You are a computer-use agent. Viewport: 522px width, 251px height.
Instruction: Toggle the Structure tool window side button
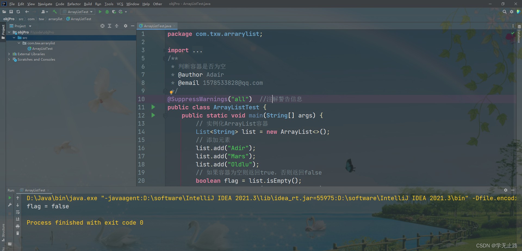click(3, 233)
